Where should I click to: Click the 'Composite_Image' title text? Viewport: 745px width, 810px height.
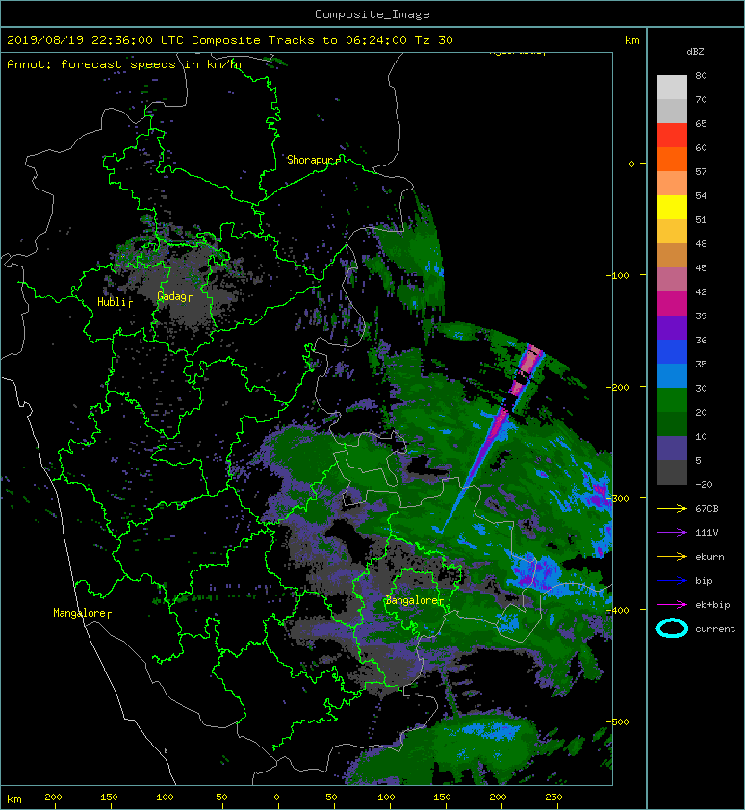coord(372,14)
